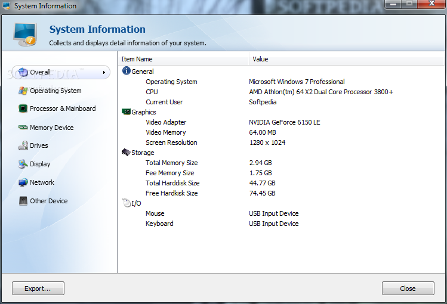447x304 pixels.
Task: Click the System Information title bar text
Action: coord(45,6)
